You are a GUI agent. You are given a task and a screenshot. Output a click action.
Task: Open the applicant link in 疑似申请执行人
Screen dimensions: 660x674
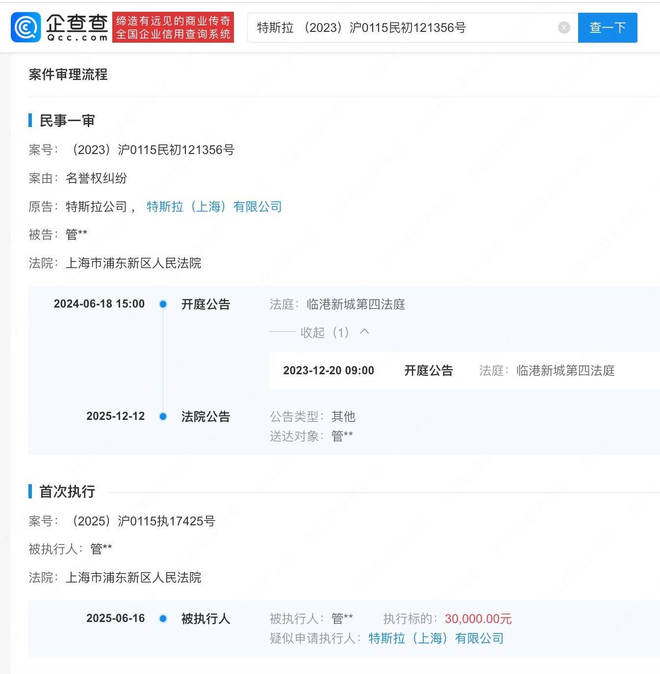click(x=436, y=638)
